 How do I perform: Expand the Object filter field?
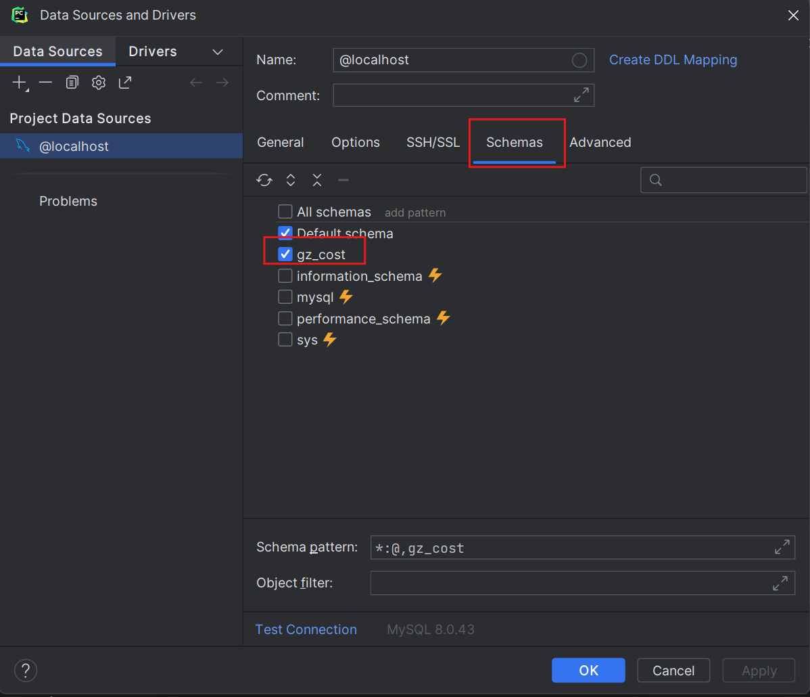(780, 583)
